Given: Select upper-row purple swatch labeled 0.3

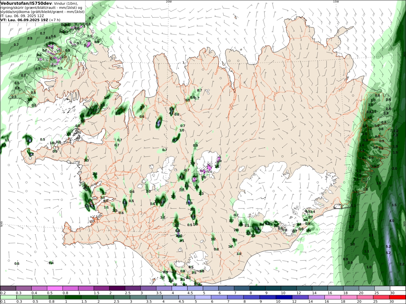Looking at the screenshot, I should (23, 288).
